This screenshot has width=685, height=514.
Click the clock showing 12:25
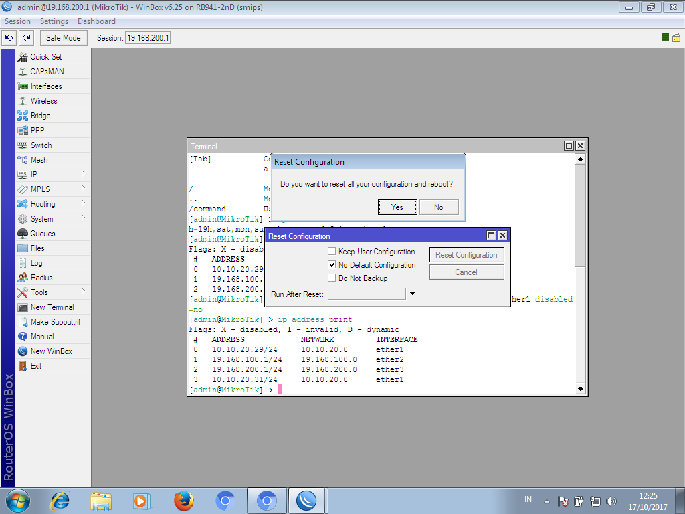[648, 496]
